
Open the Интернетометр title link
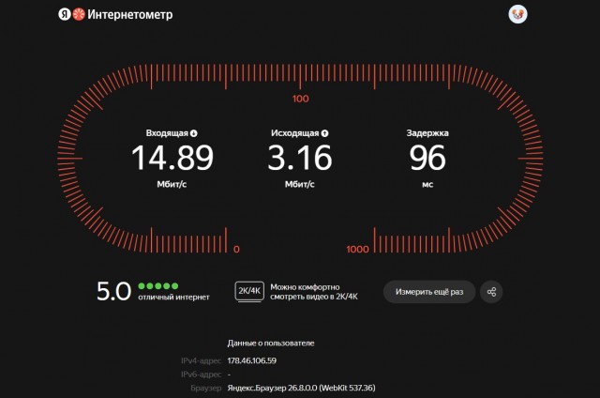click(x=130, y=15)
